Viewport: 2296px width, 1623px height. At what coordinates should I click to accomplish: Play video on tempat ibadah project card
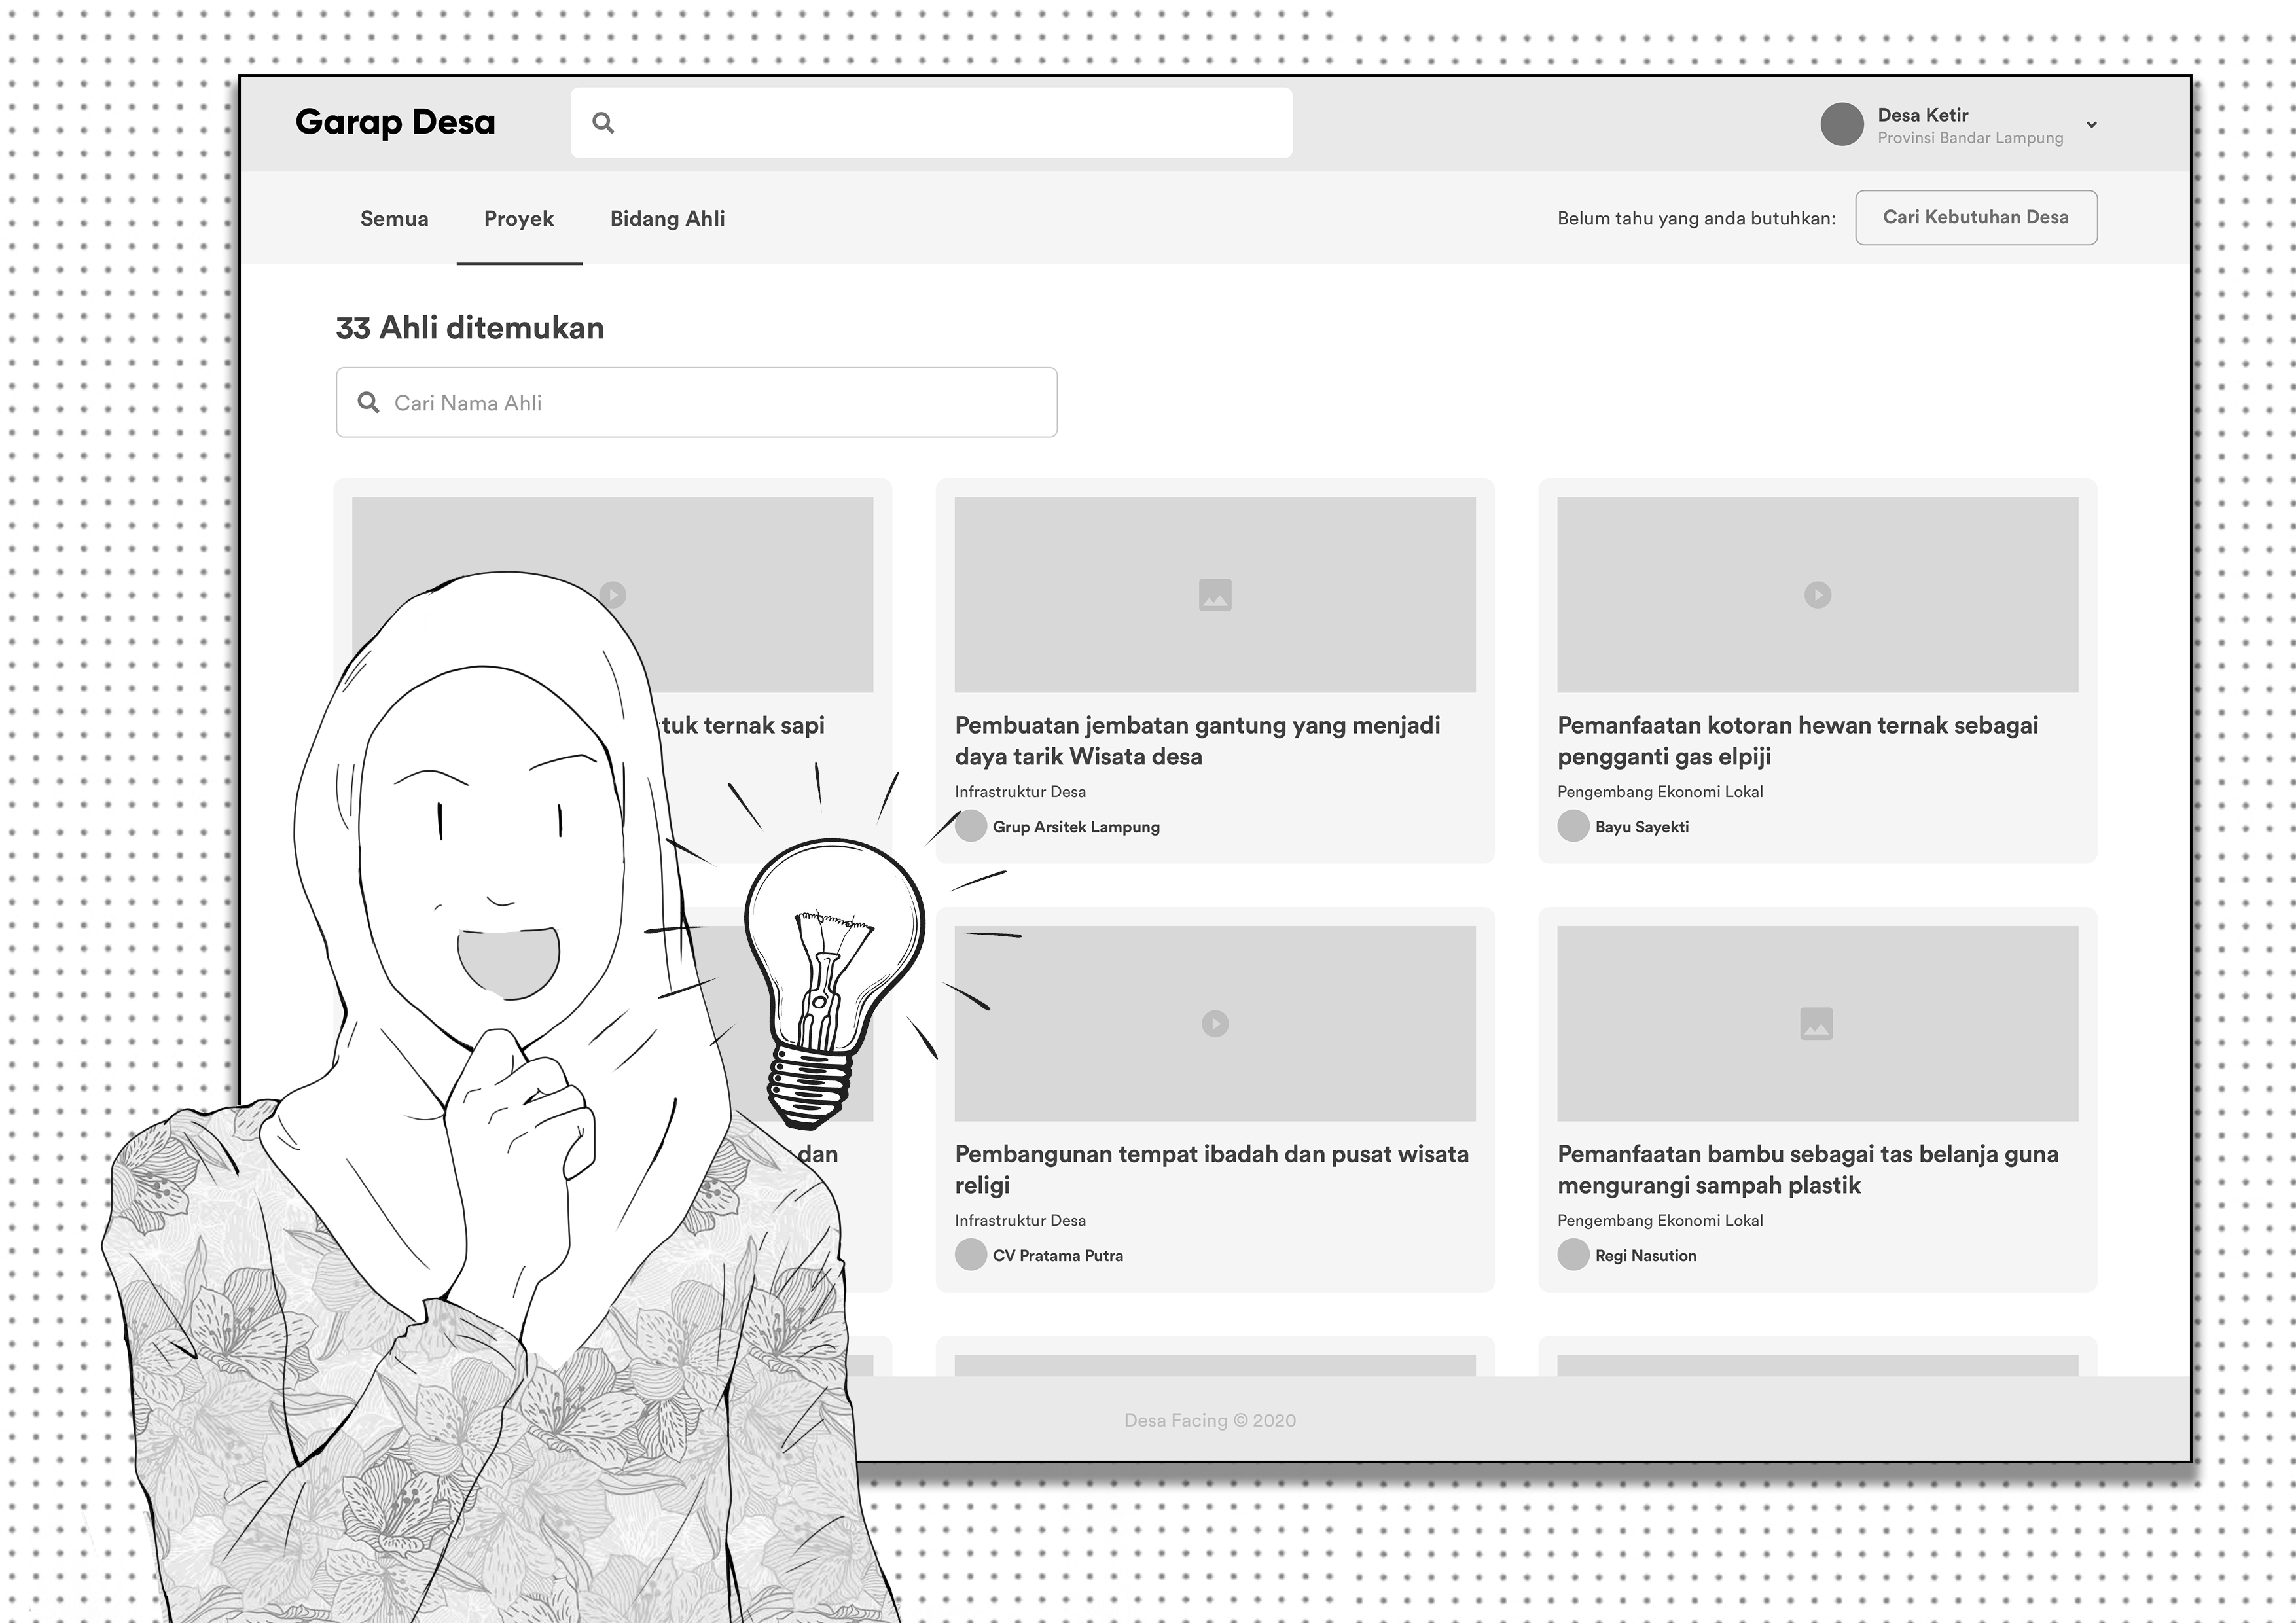[1214, 1023]
